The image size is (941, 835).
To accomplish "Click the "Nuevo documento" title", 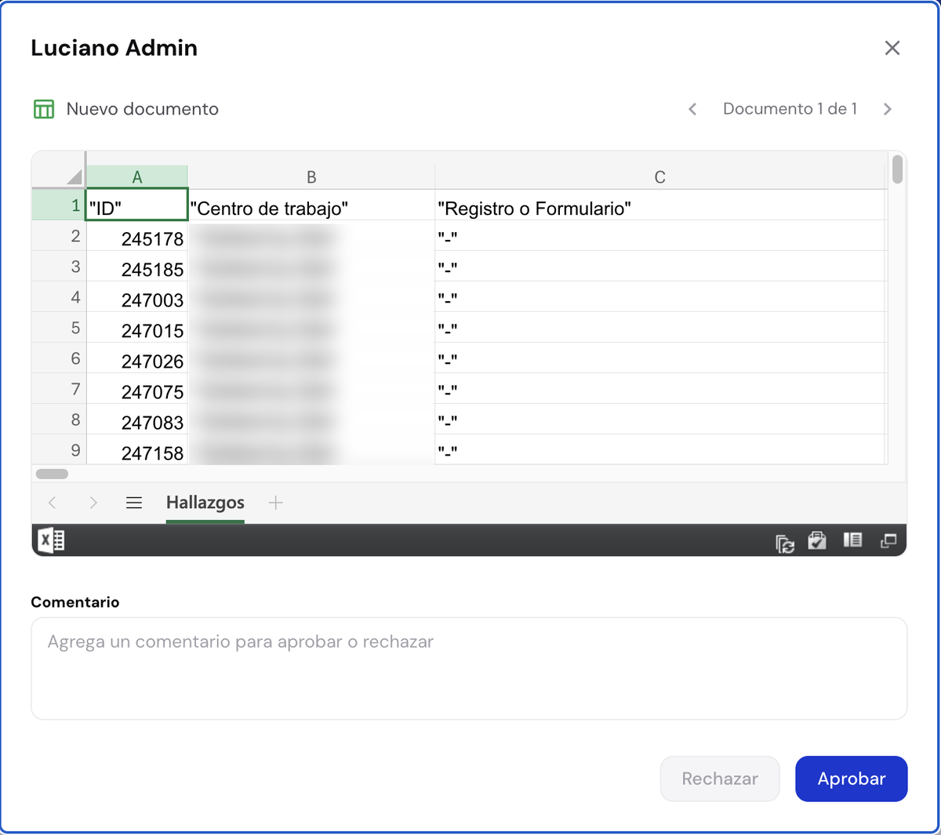I will click(x=143, y=109).
